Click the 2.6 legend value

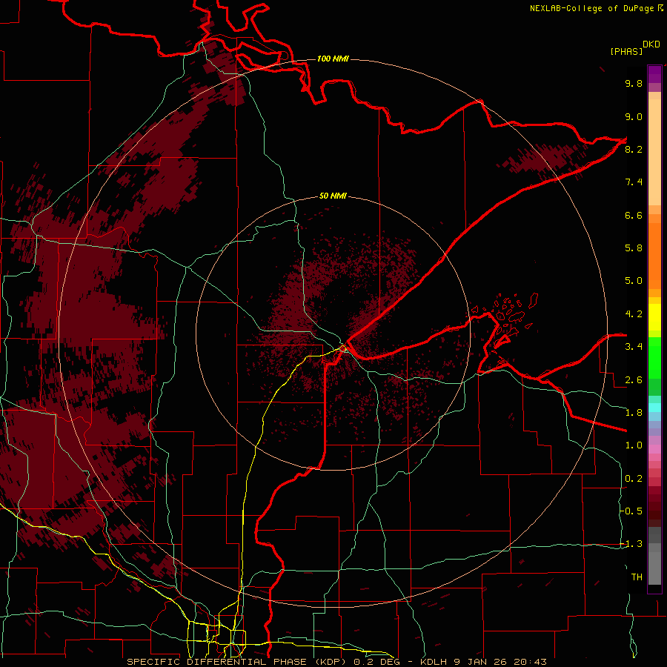pos(634,380)
